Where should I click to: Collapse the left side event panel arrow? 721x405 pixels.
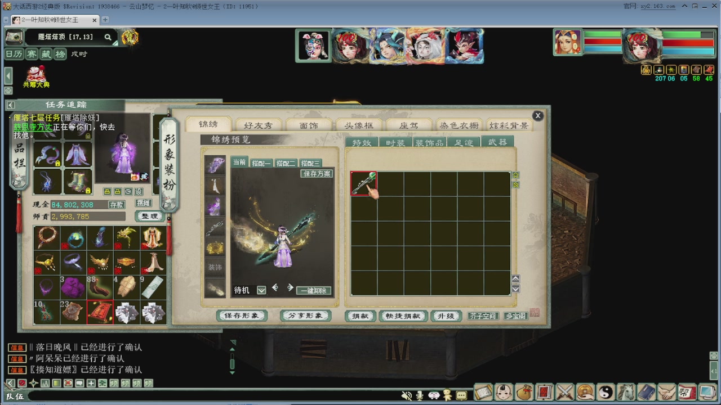coord(8,75)
